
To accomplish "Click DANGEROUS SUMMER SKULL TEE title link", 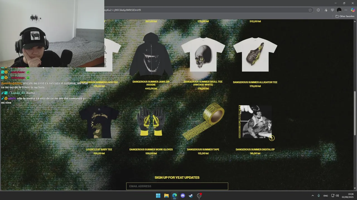I will 203,83.
